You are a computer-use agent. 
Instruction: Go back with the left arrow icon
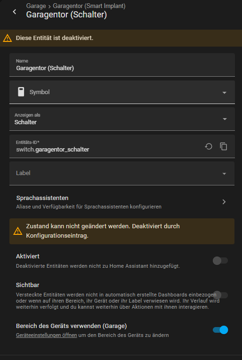[15, 12]
